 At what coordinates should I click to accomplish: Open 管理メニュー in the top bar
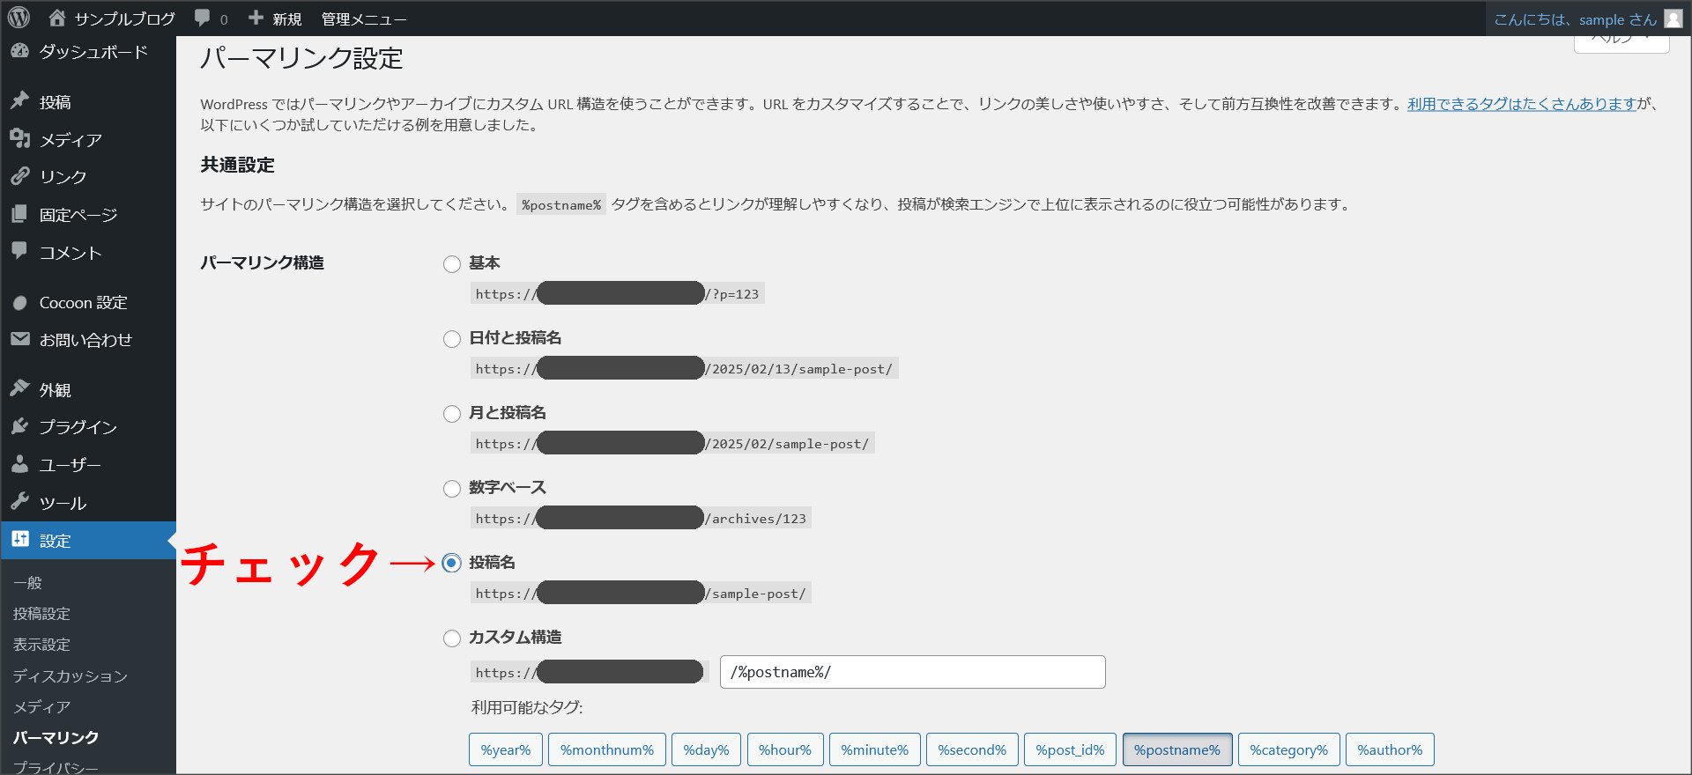[363, 18]
